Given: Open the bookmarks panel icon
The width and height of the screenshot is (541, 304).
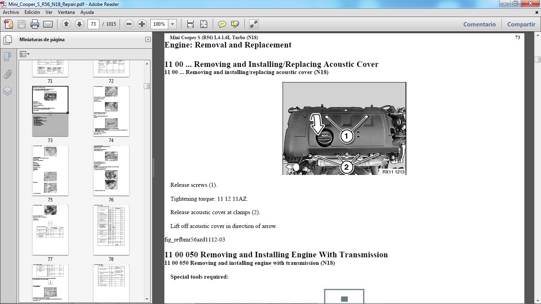Looking at the screenshot, I should coord(8,57).
